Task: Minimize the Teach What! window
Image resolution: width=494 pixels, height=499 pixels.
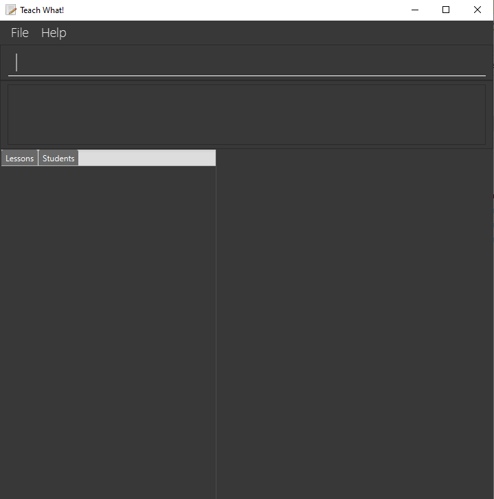Action: (415, 10)
